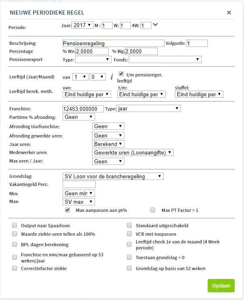244x300 pixels.
Task: Check BPL dagen berekening
Action: (x=15, y=244)
